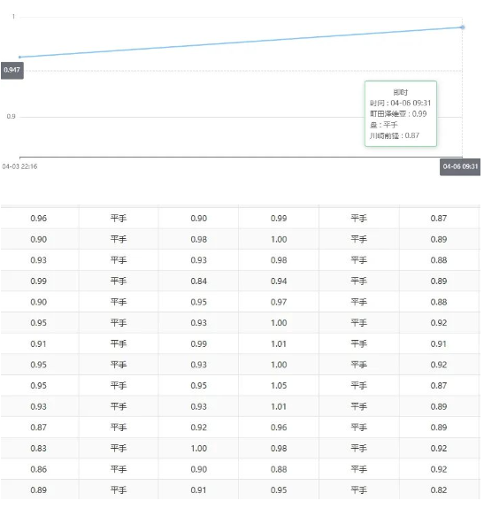
Task: Click the 0.97 value in the fourth column
Action: (x=279, y=302)
